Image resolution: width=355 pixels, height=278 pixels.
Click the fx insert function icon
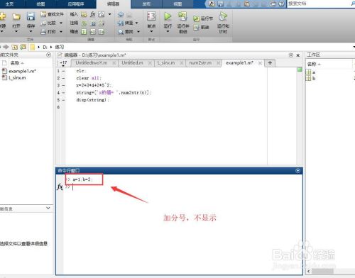(x=93, y=14)
